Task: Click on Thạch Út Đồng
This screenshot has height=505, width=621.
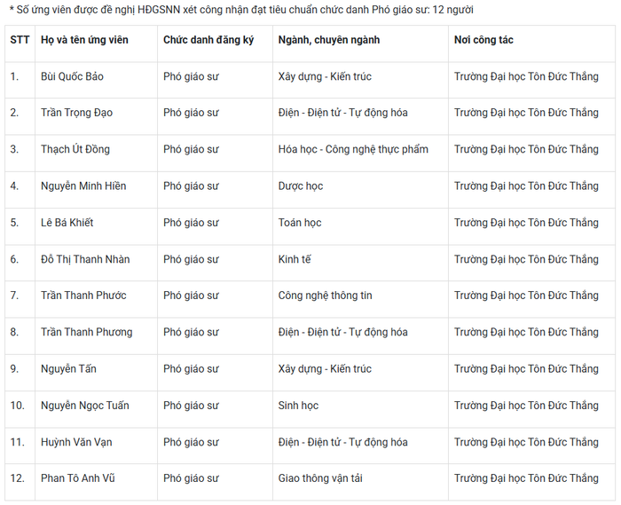Action: (75, 149)
